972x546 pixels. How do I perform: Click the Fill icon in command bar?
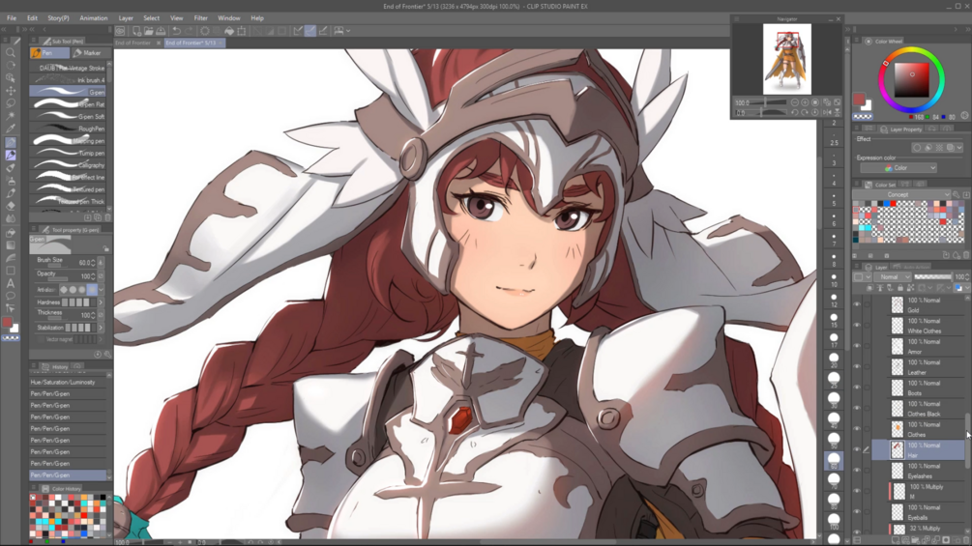[229, 30]
